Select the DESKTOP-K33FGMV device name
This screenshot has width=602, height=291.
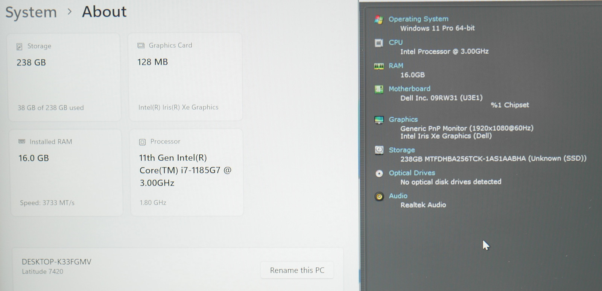click(x=56, y=262)
